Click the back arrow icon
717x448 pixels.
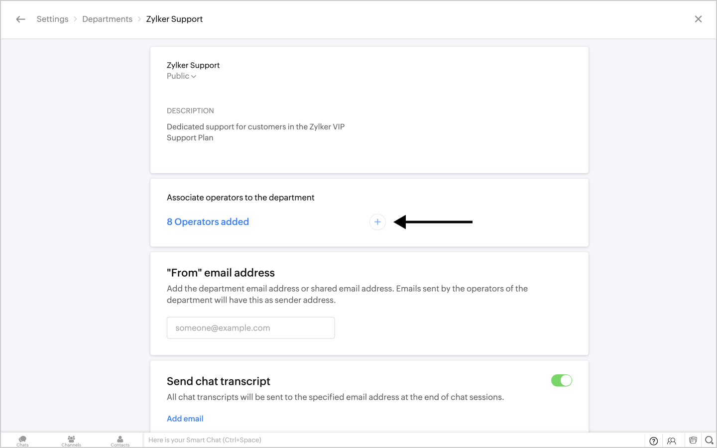20,19
